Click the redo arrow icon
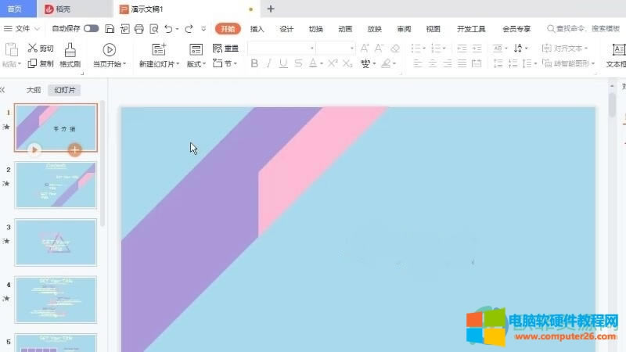This screenshot has height=352, width=626. 189,28
